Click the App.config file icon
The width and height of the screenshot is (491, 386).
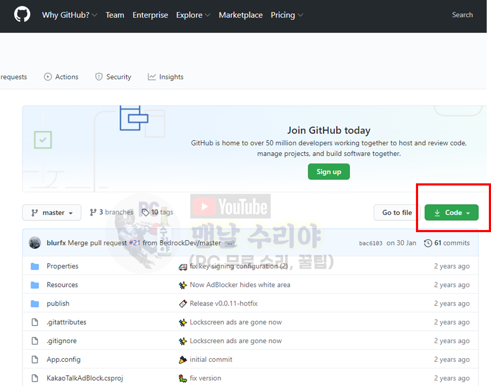[35, 359]
